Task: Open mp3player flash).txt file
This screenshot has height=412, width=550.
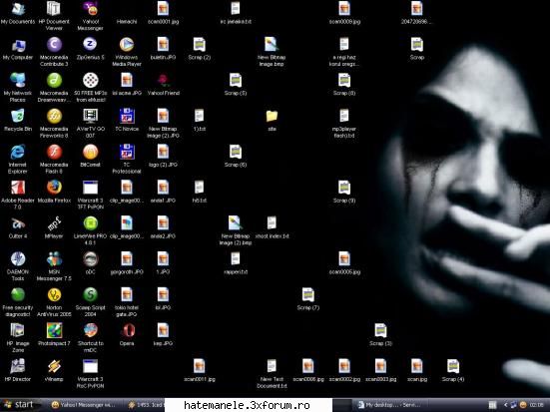Action: (x=344, y=123)
